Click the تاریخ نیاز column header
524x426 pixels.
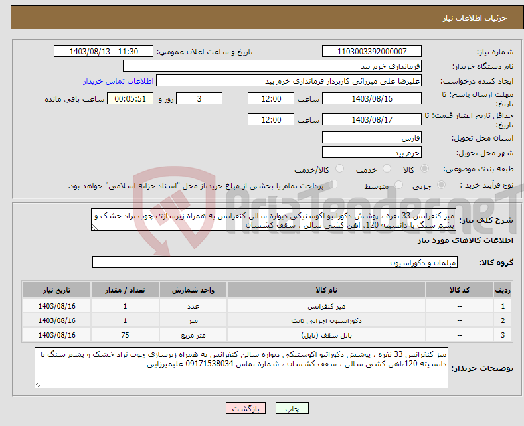[57, 290]
